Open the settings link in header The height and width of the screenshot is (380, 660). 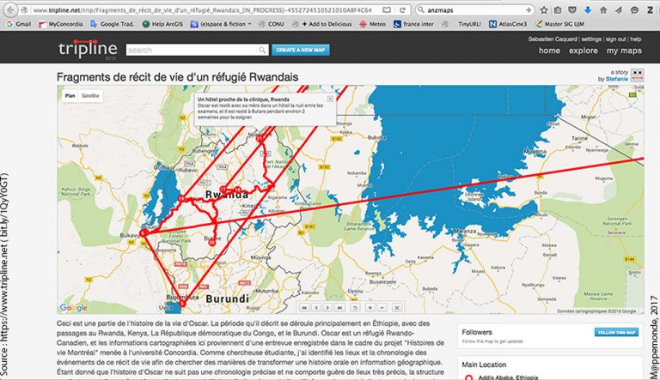[x=590, y=39]
